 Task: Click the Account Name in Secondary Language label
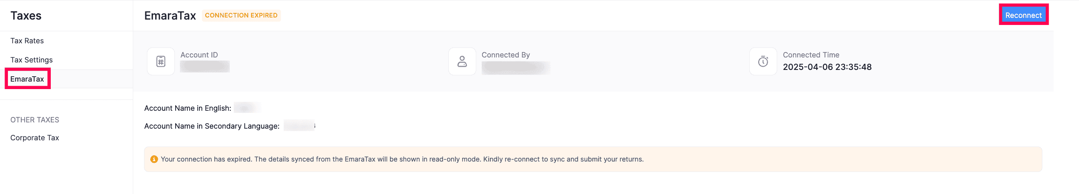coord(211,126)
